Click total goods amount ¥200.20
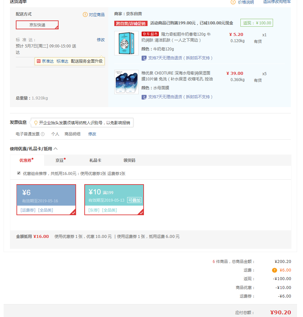Image resolution: width=303 pixels, height=317 pixels. click(283, 262)
